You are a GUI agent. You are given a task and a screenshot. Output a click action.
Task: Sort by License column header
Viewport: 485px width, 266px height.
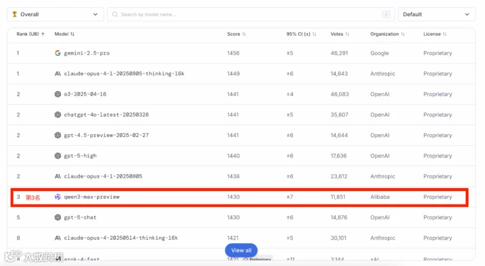click(435, 34)
